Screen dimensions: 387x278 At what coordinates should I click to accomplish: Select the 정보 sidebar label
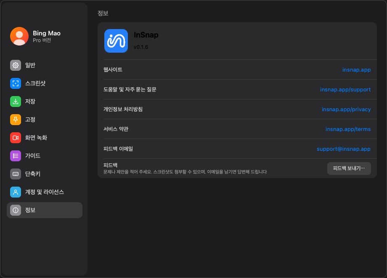pos(30,210)
